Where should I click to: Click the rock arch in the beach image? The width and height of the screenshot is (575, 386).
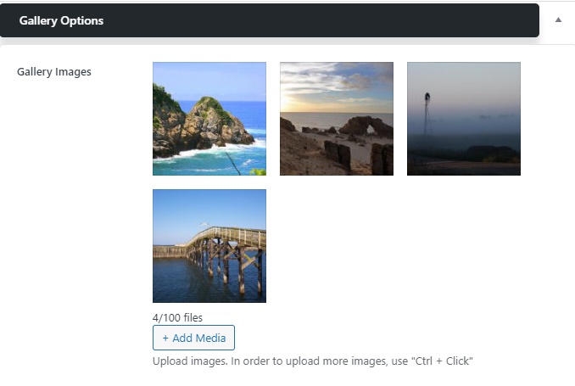pyautogui.click(x=366, y=127)
